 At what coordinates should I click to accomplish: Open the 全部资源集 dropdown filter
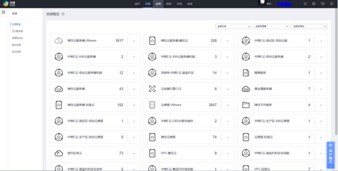[x=271, y=27]
